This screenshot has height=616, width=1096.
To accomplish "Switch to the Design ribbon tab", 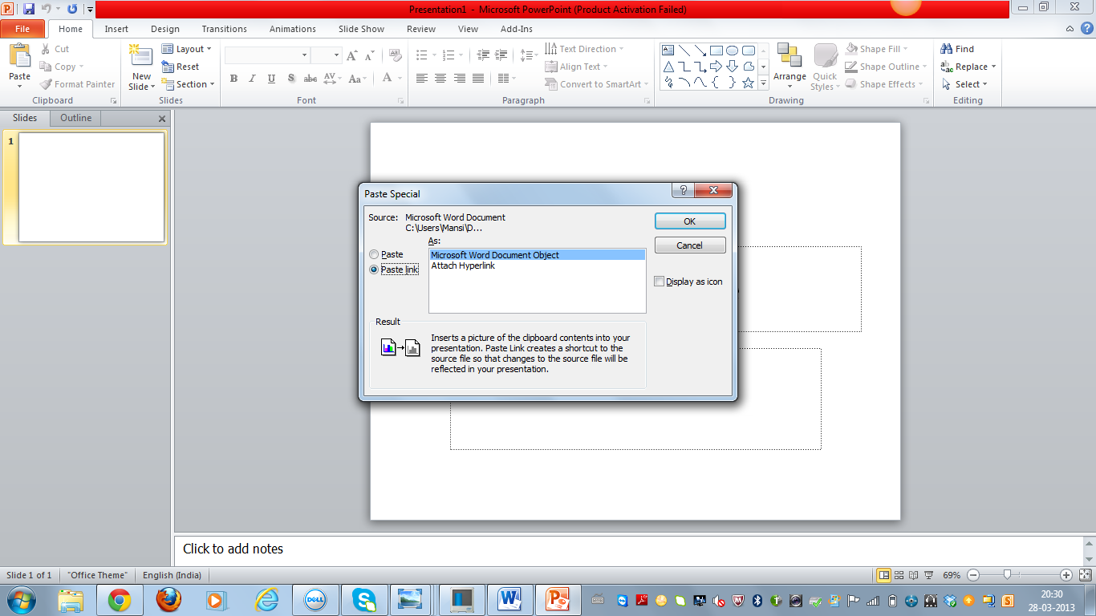I will tap(165, 29).
